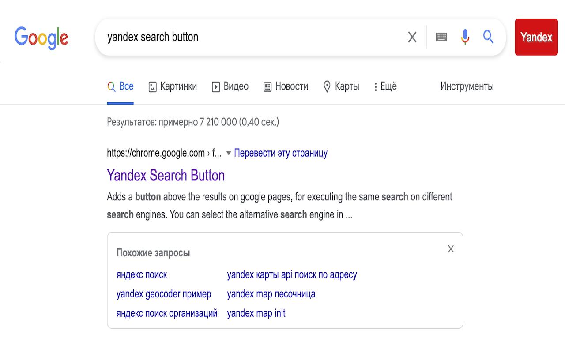This screenshot has width=565, height=353.
Task: Open Инструменты search tools
Action: click(x=467, y=86)
